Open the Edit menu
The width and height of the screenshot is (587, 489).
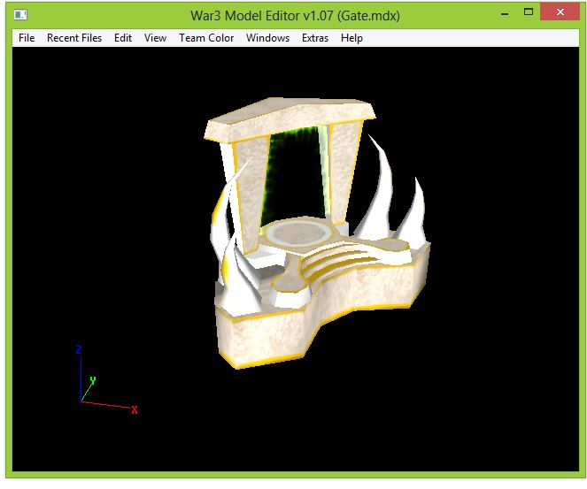[x=123, y=38]
